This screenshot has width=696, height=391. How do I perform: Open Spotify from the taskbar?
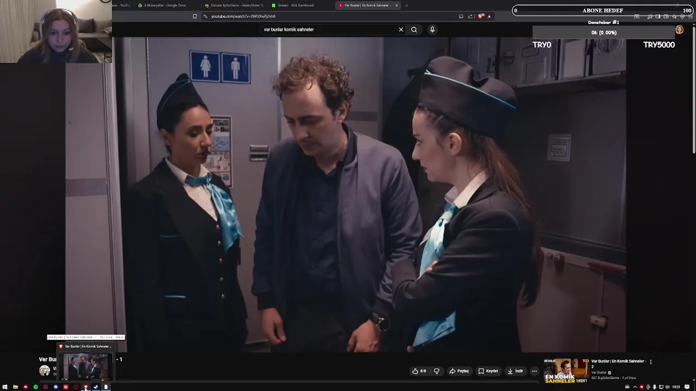click(35, 387)
